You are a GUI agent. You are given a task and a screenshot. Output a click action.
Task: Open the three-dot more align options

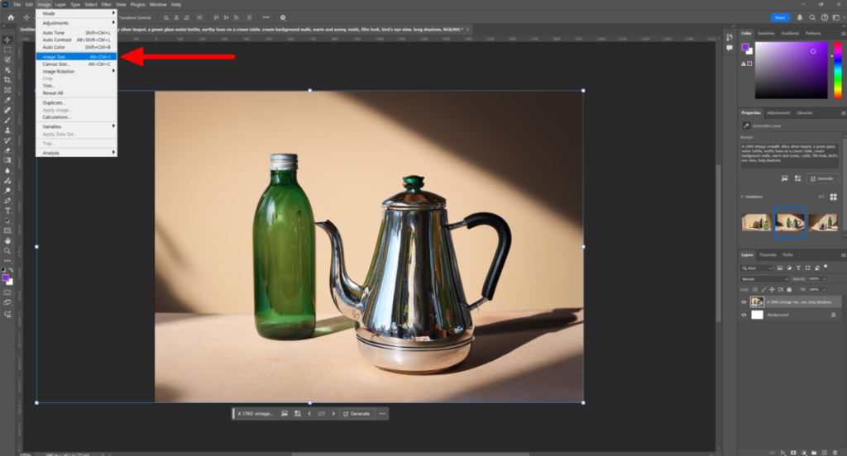pos(266,17)
